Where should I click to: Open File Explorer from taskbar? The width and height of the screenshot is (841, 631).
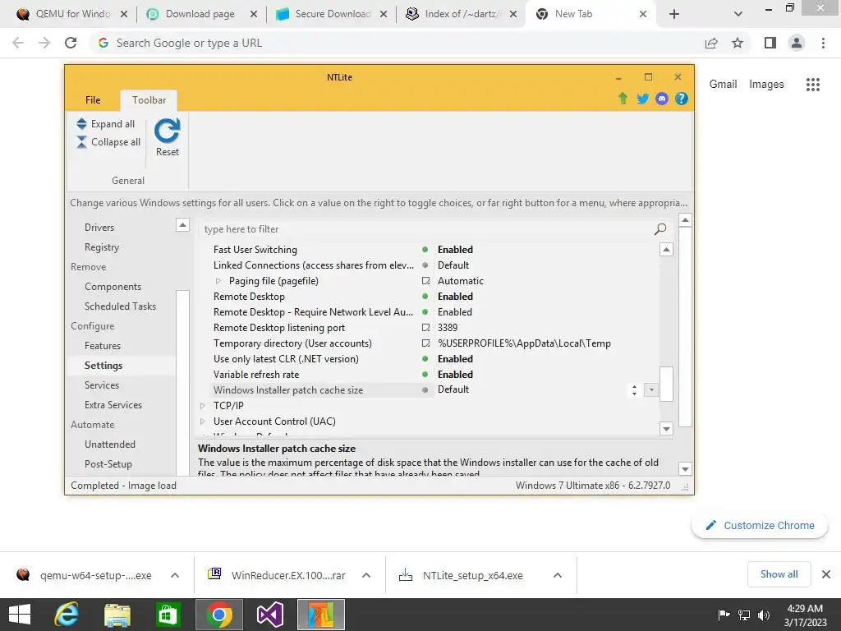[117, 615]
